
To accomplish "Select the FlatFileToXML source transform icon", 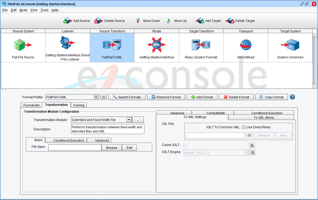I will click(x=112, y=45).
